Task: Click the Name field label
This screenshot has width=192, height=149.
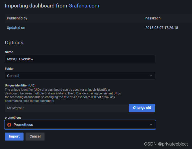Action: point(9,52)
